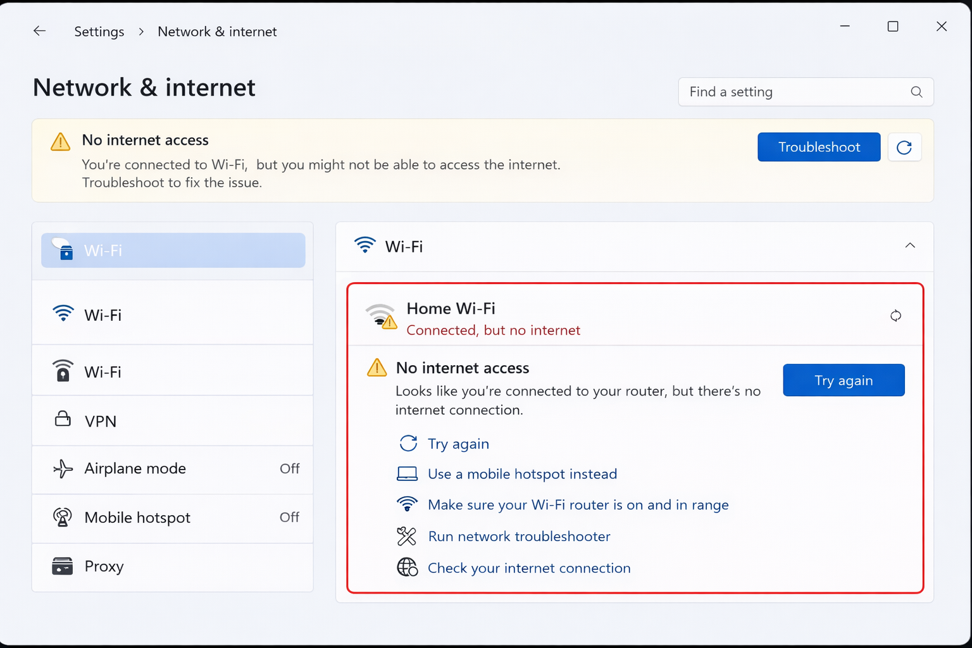Select the VPN padlock icon in sidebar

63,420
